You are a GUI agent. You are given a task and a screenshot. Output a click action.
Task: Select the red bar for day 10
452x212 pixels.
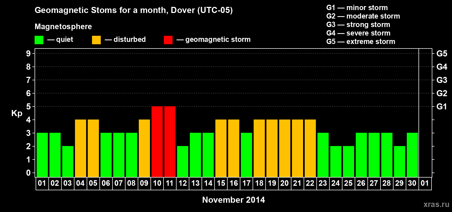157,142
